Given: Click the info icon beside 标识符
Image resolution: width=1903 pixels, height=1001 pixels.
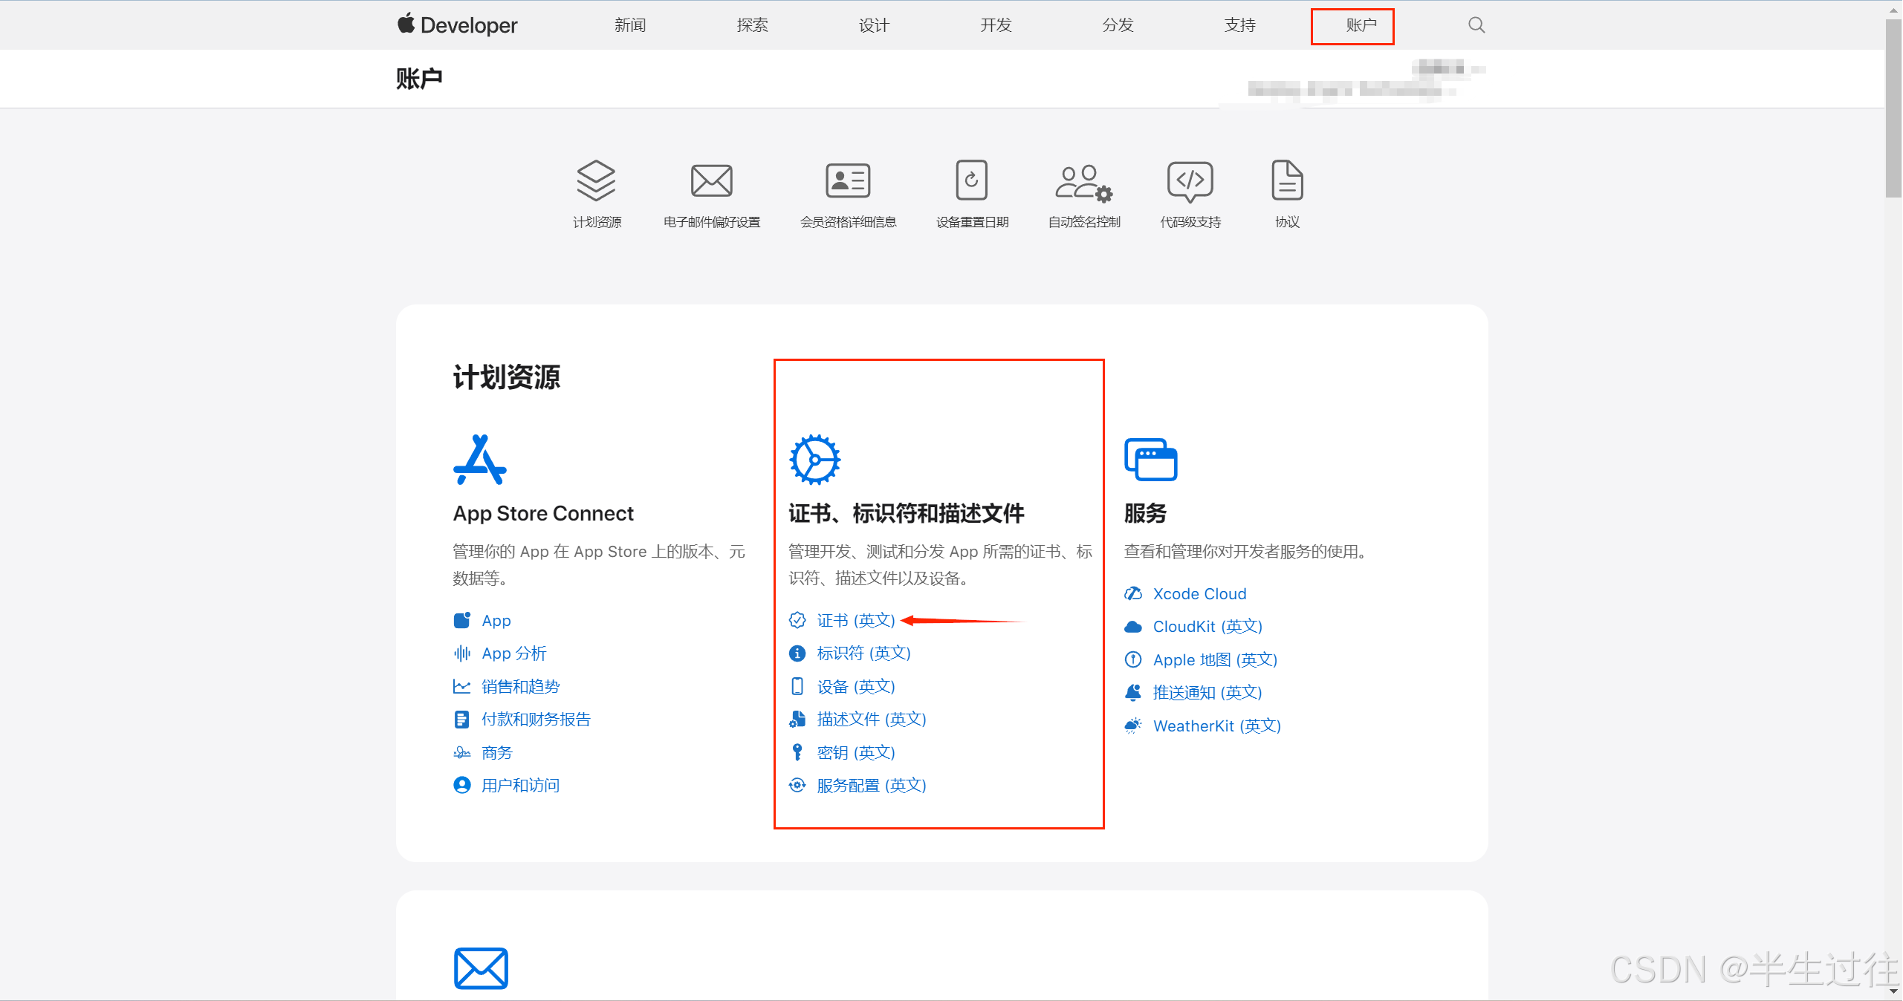Looking at the screenshot, I should click(797, 653).
